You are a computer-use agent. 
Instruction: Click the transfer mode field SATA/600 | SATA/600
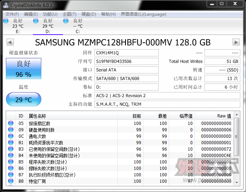[127, 79]
